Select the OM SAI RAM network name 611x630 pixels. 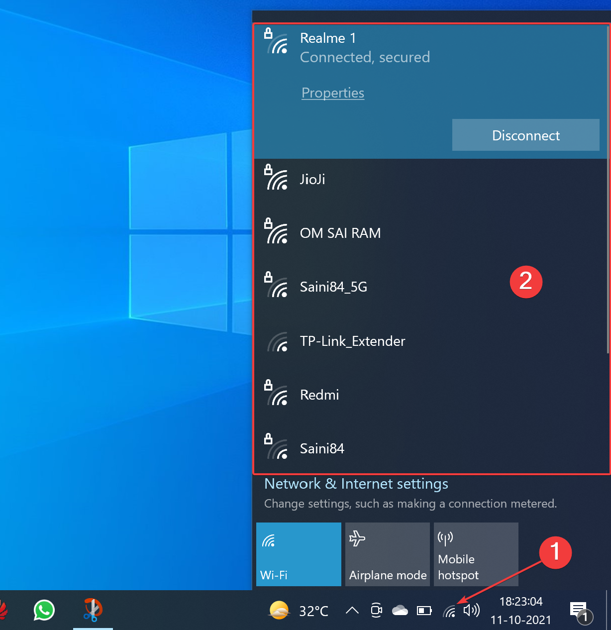click(x=340, y=233)
